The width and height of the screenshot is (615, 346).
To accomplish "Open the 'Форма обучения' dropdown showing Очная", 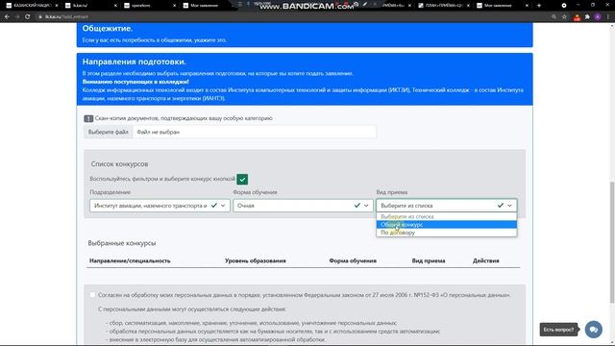I will tap(303, 206).
